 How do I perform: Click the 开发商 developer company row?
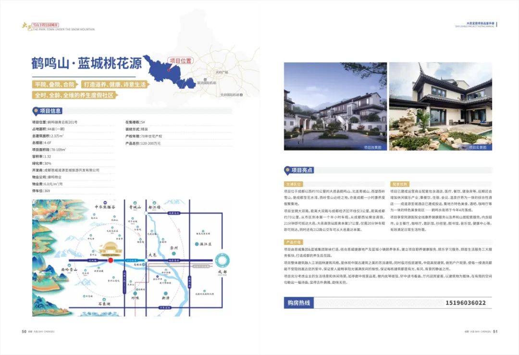click(73, 170)
